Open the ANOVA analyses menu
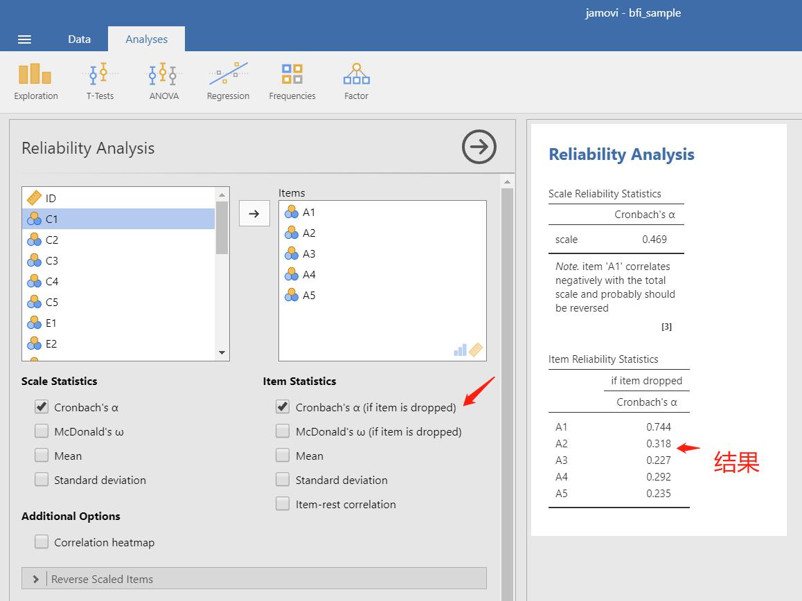Screen dimensions: 802x601 [164, 81]
